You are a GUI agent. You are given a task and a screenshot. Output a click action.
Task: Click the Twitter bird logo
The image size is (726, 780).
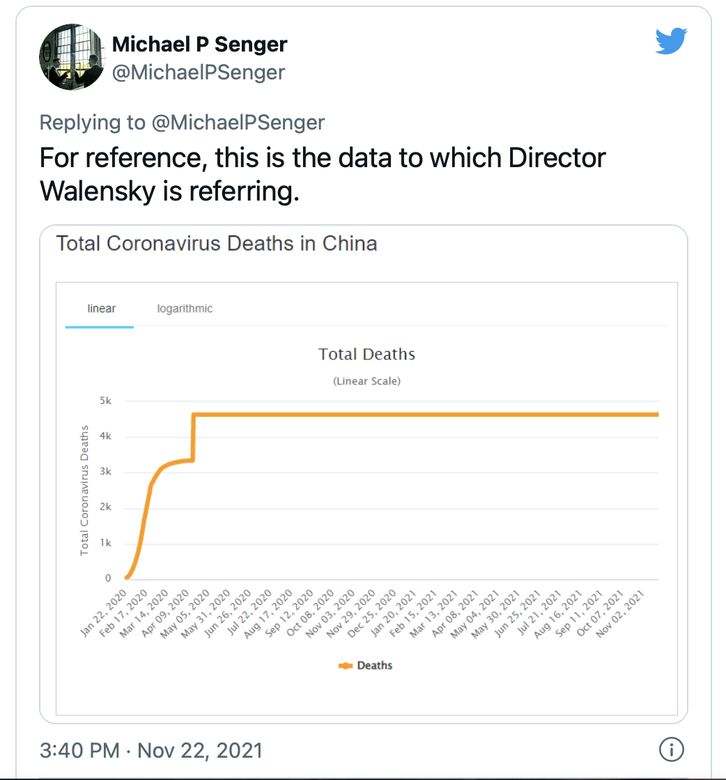pyautogui.click(x=671, y=40)
